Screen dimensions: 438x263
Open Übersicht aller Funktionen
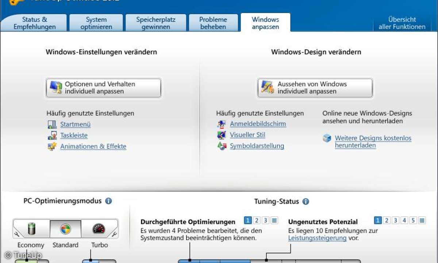[x=402, y=23]
